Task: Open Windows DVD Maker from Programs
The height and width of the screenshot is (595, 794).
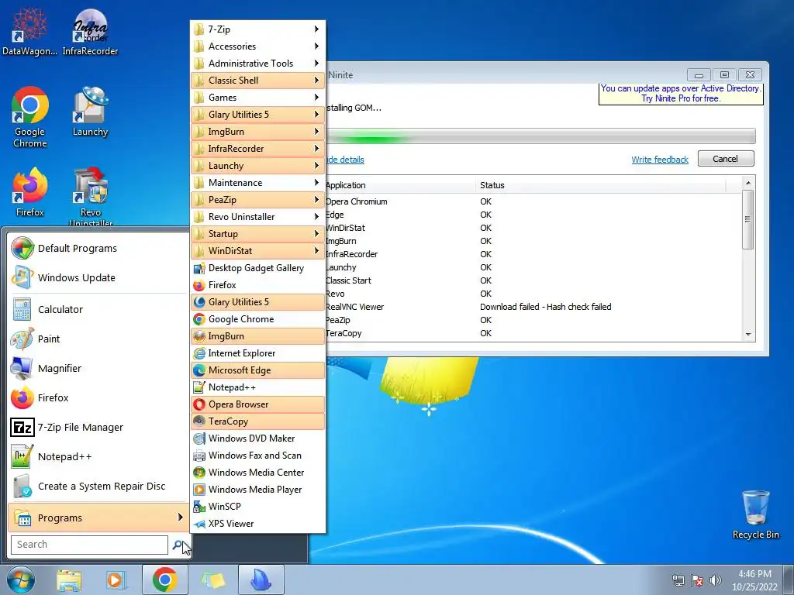Action: (257, 439)
